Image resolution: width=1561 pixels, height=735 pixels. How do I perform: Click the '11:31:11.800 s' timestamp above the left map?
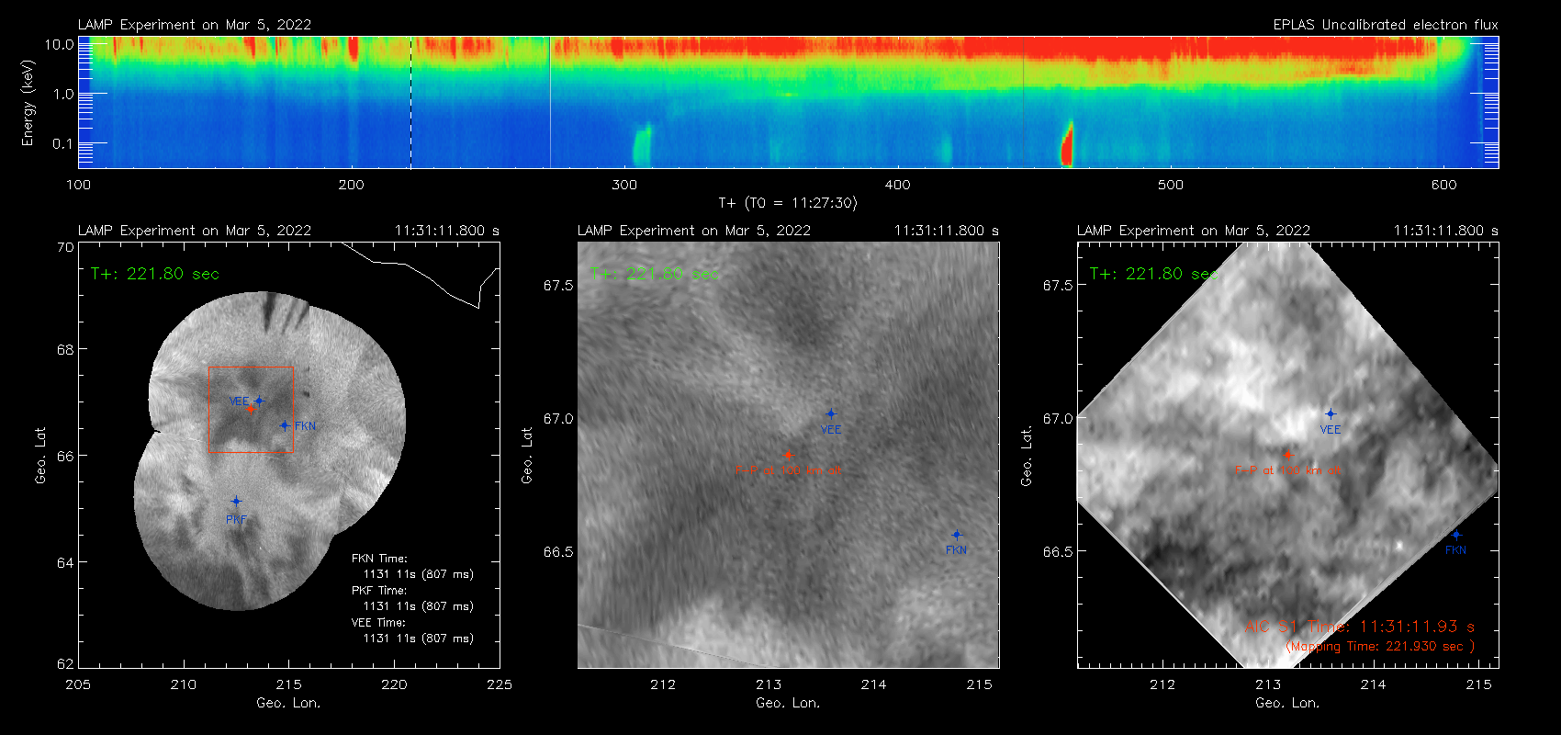click(447, 231)
